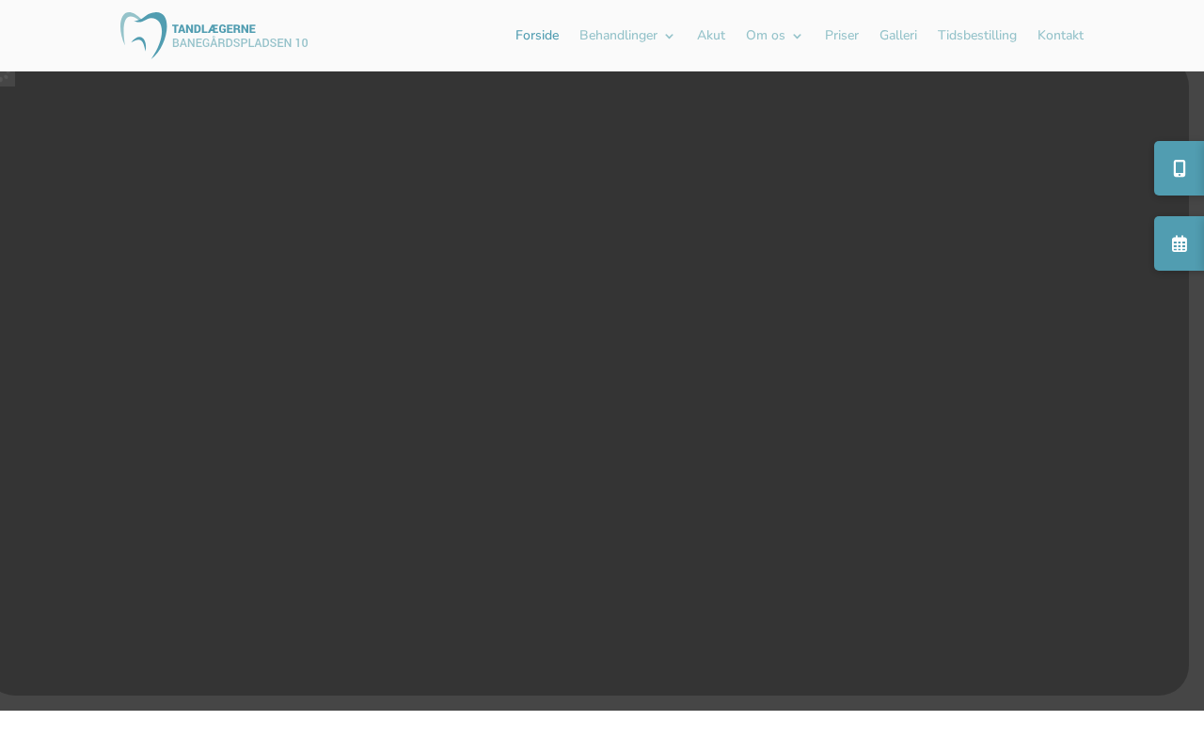Click the TANDLÆGERNE wordmark in the logo
1204x752 pixels.
click(x=214, y=29)
